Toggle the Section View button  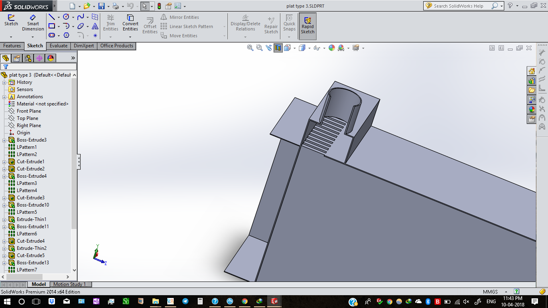(x=278, y=48)
